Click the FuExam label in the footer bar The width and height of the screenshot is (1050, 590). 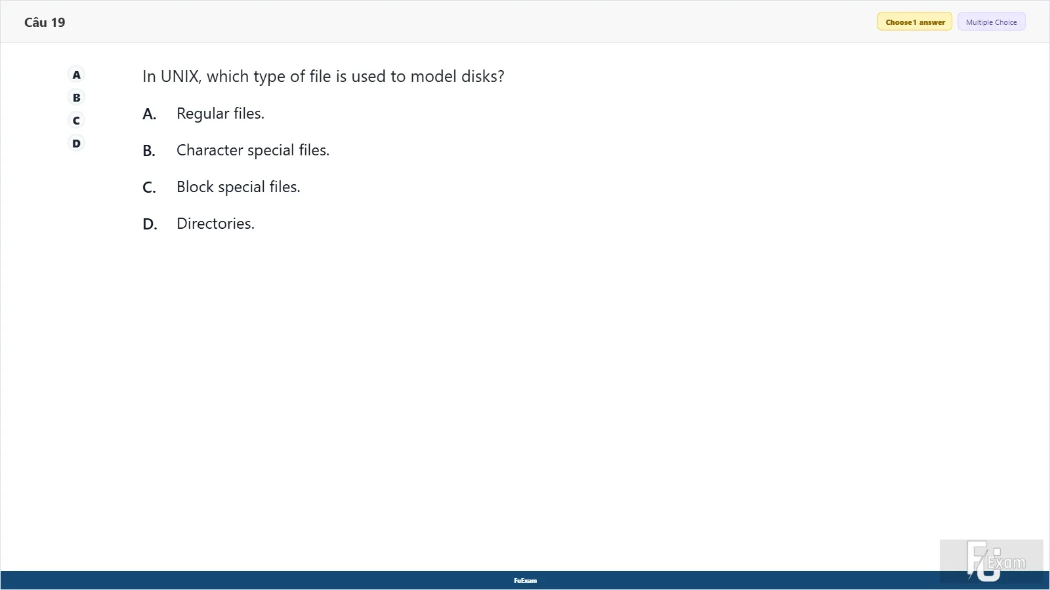tap(525, 581)
